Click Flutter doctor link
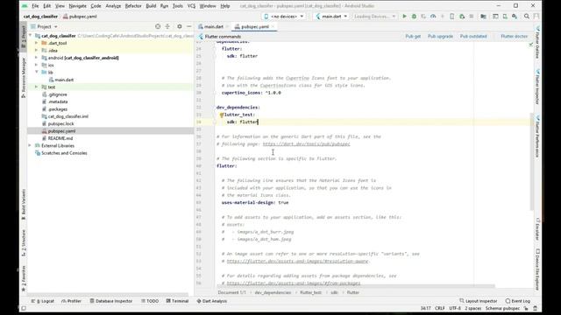Screen dimensions: 561x315 [515, 37]
